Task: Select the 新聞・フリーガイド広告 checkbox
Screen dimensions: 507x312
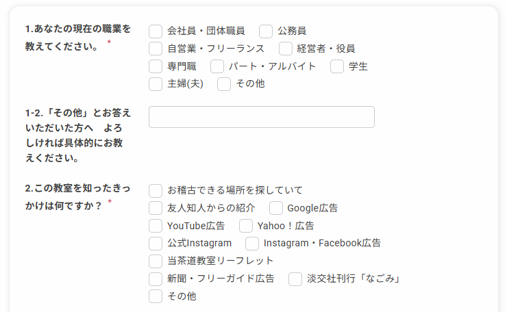Action: point(156,278)
